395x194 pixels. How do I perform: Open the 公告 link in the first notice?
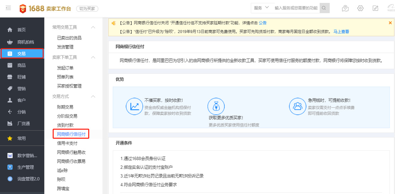click(263, 23)
